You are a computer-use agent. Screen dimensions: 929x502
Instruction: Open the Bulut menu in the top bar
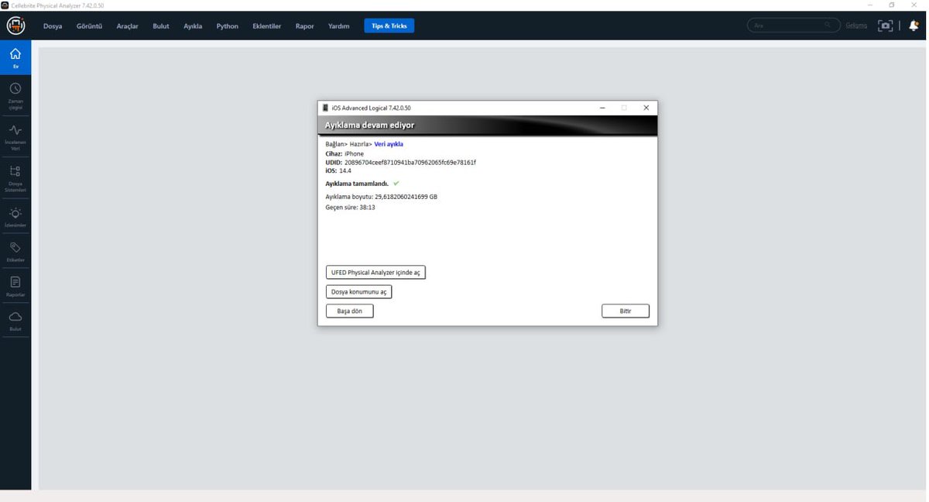click(161, 26)
